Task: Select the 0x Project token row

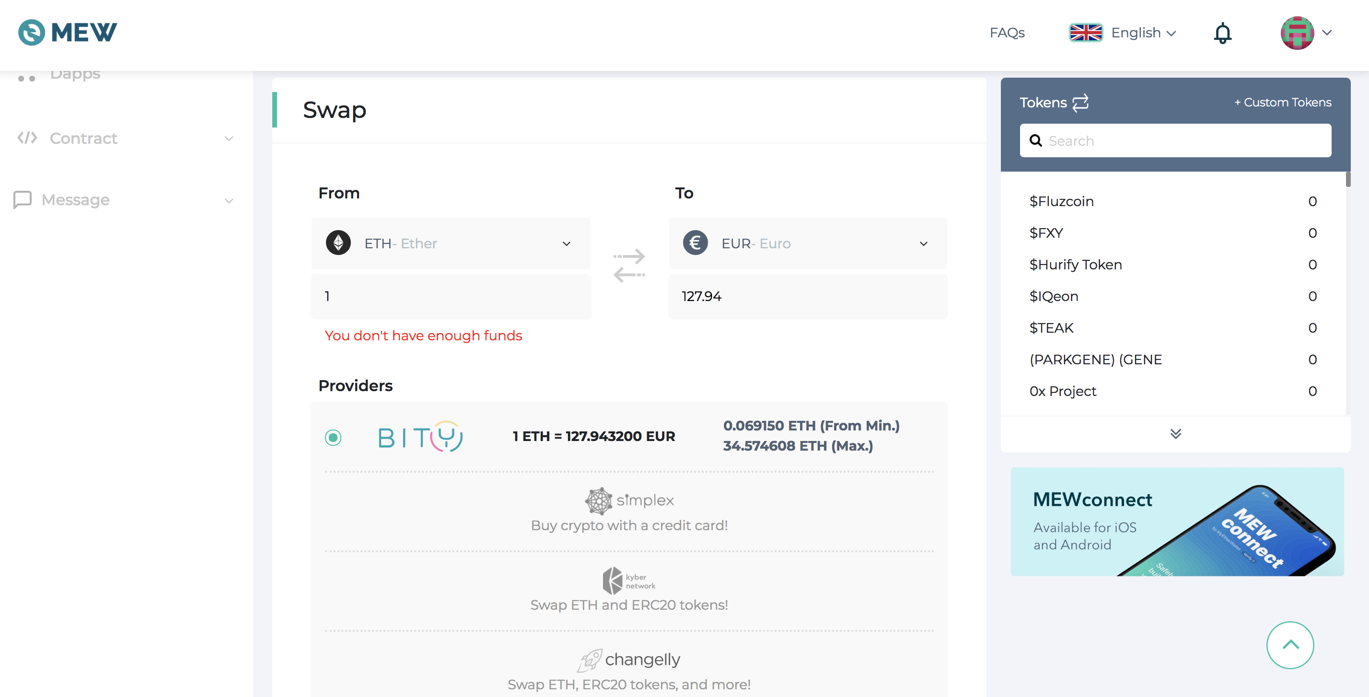Action: tap(1173, 391)
